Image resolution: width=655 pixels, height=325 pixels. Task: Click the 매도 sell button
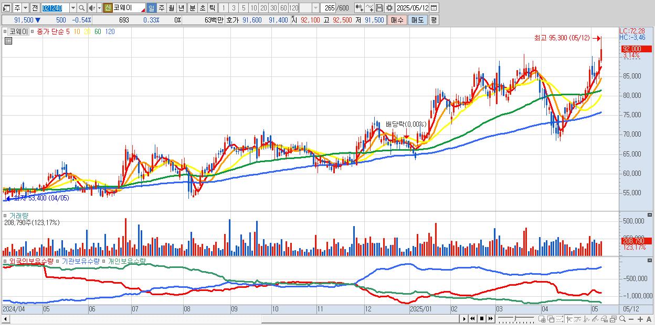coord(418,20)
